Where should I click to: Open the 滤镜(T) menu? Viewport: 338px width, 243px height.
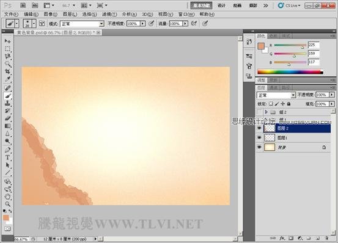click(x=109, y=15)
